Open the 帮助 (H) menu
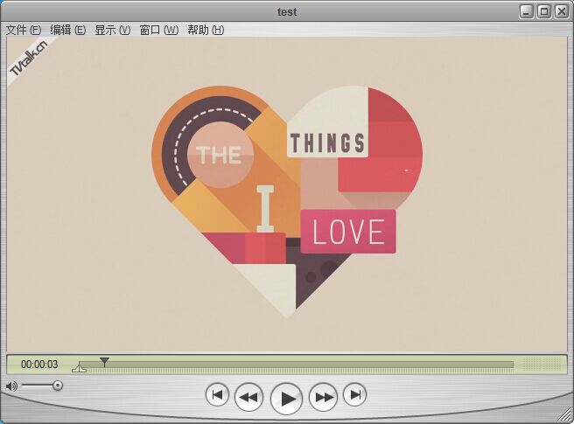This screenshot has width=574, height=424. point(206,30)
